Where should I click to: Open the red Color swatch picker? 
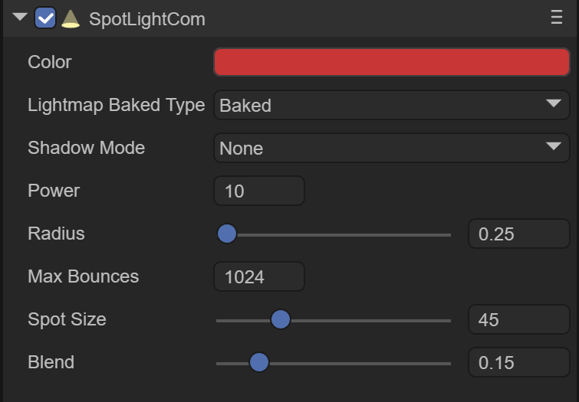(x=391, y=62)
